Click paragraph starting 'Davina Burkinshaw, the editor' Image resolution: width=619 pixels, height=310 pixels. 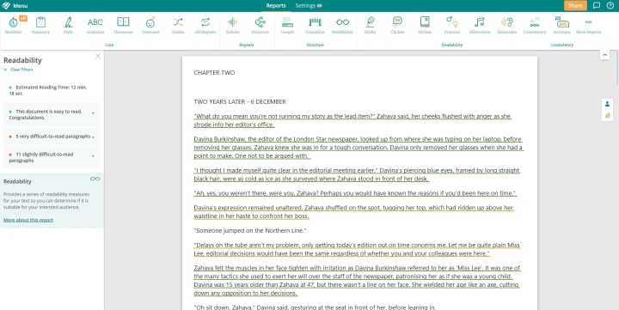(x=358, y=147)
